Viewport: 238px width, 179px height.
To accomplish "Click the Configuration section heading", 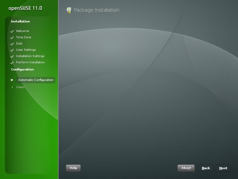I will click(22, 69).
